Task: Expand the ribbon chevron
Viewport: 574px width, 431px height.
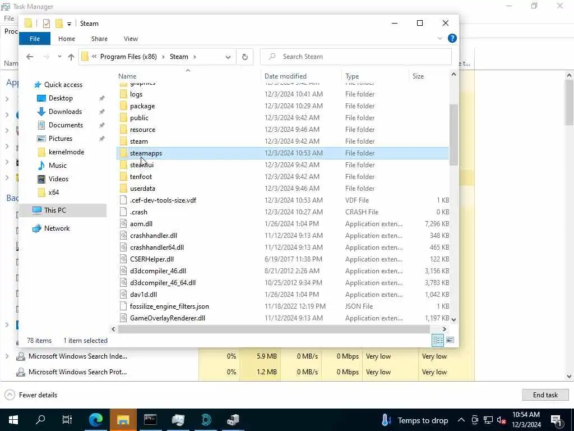Action: (439, 39)
